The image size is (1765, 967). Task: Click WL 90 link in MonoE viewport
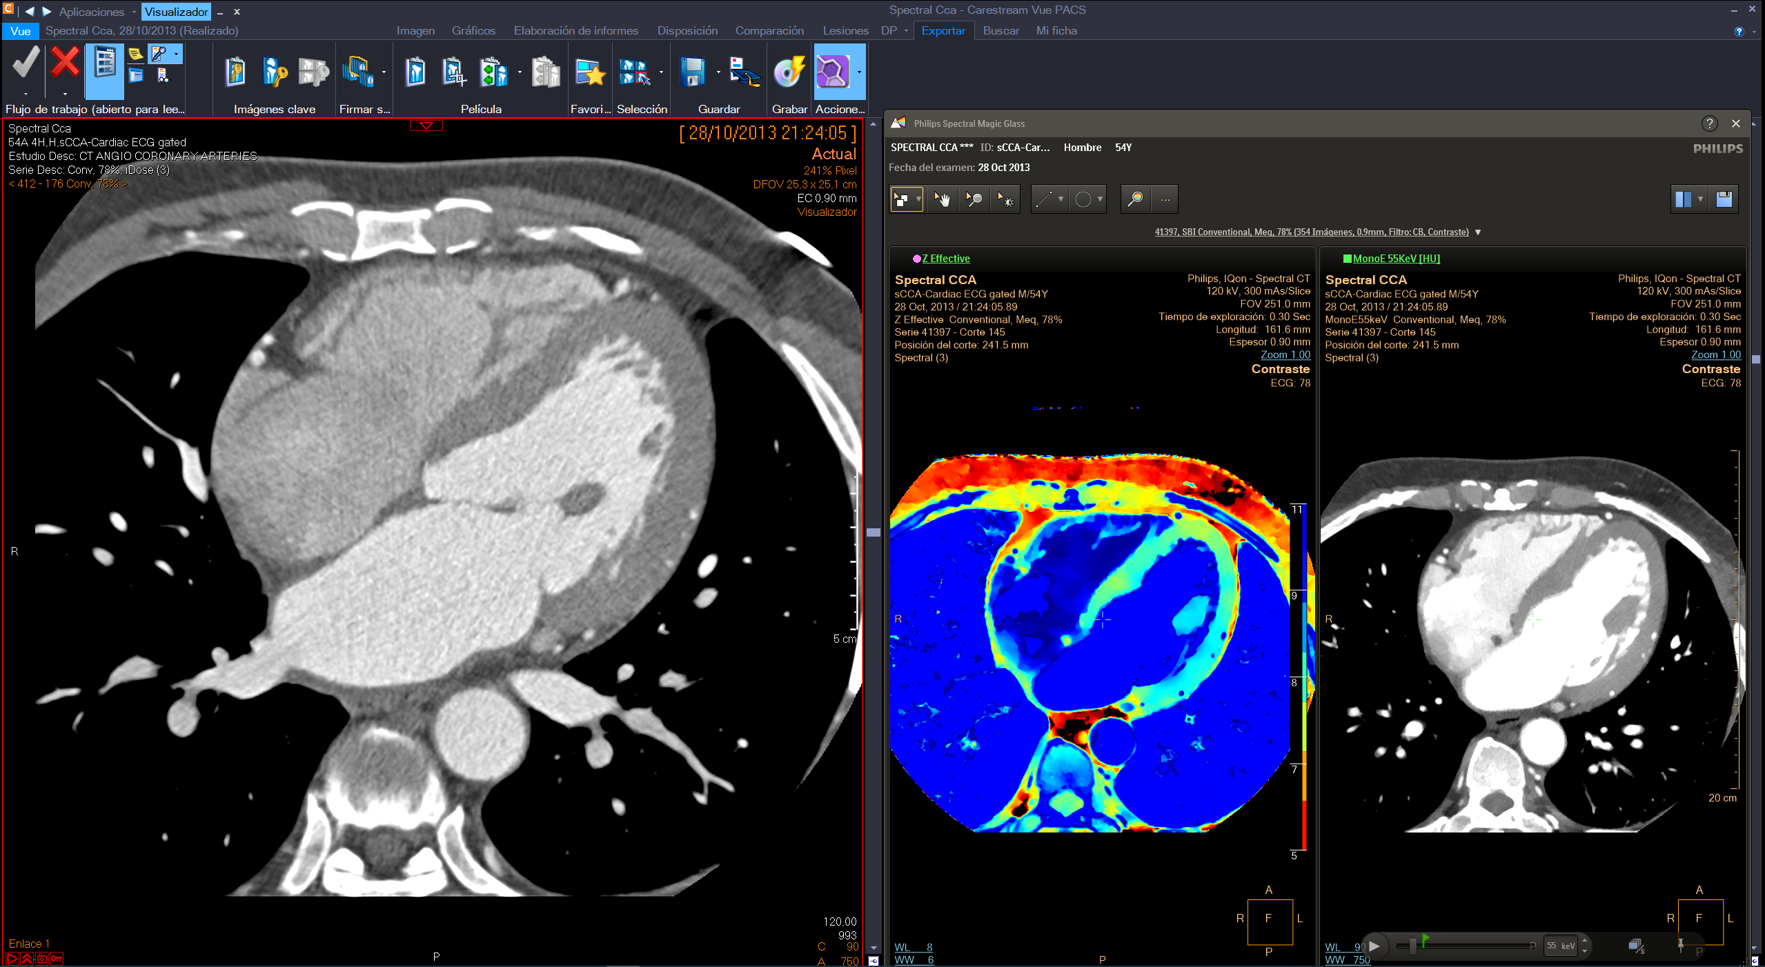coord(1345,947)
